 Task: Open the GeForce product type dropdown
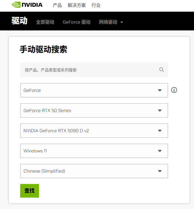tap(94, 90)
